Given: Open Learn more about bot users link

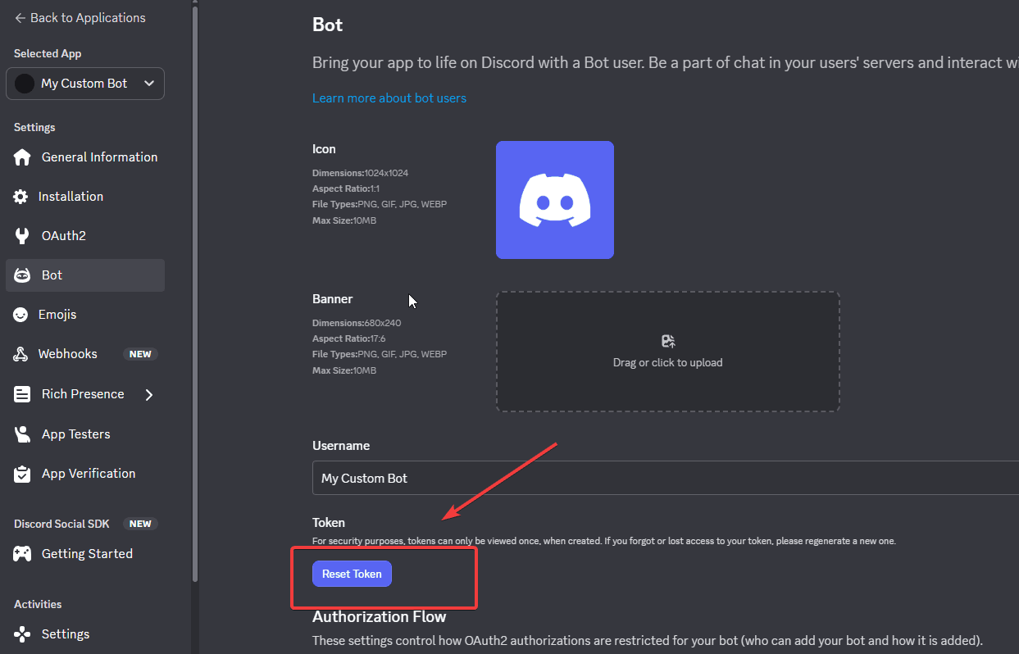Looking at the screenshot, I should pos(389,98).
